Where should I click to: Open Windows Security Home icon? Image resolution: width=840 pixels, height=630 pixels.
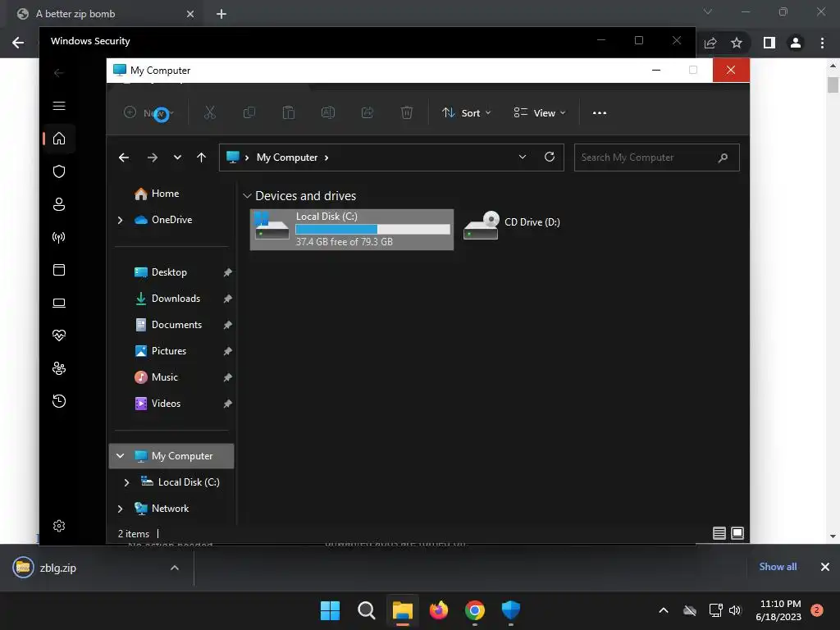click(59, 139)
